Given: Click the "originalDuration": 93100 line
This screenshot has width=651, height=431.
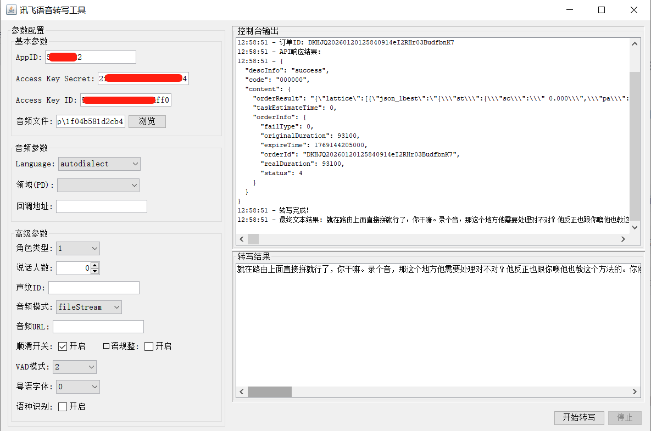Looking at the screenshot, I should pos(310,136).
